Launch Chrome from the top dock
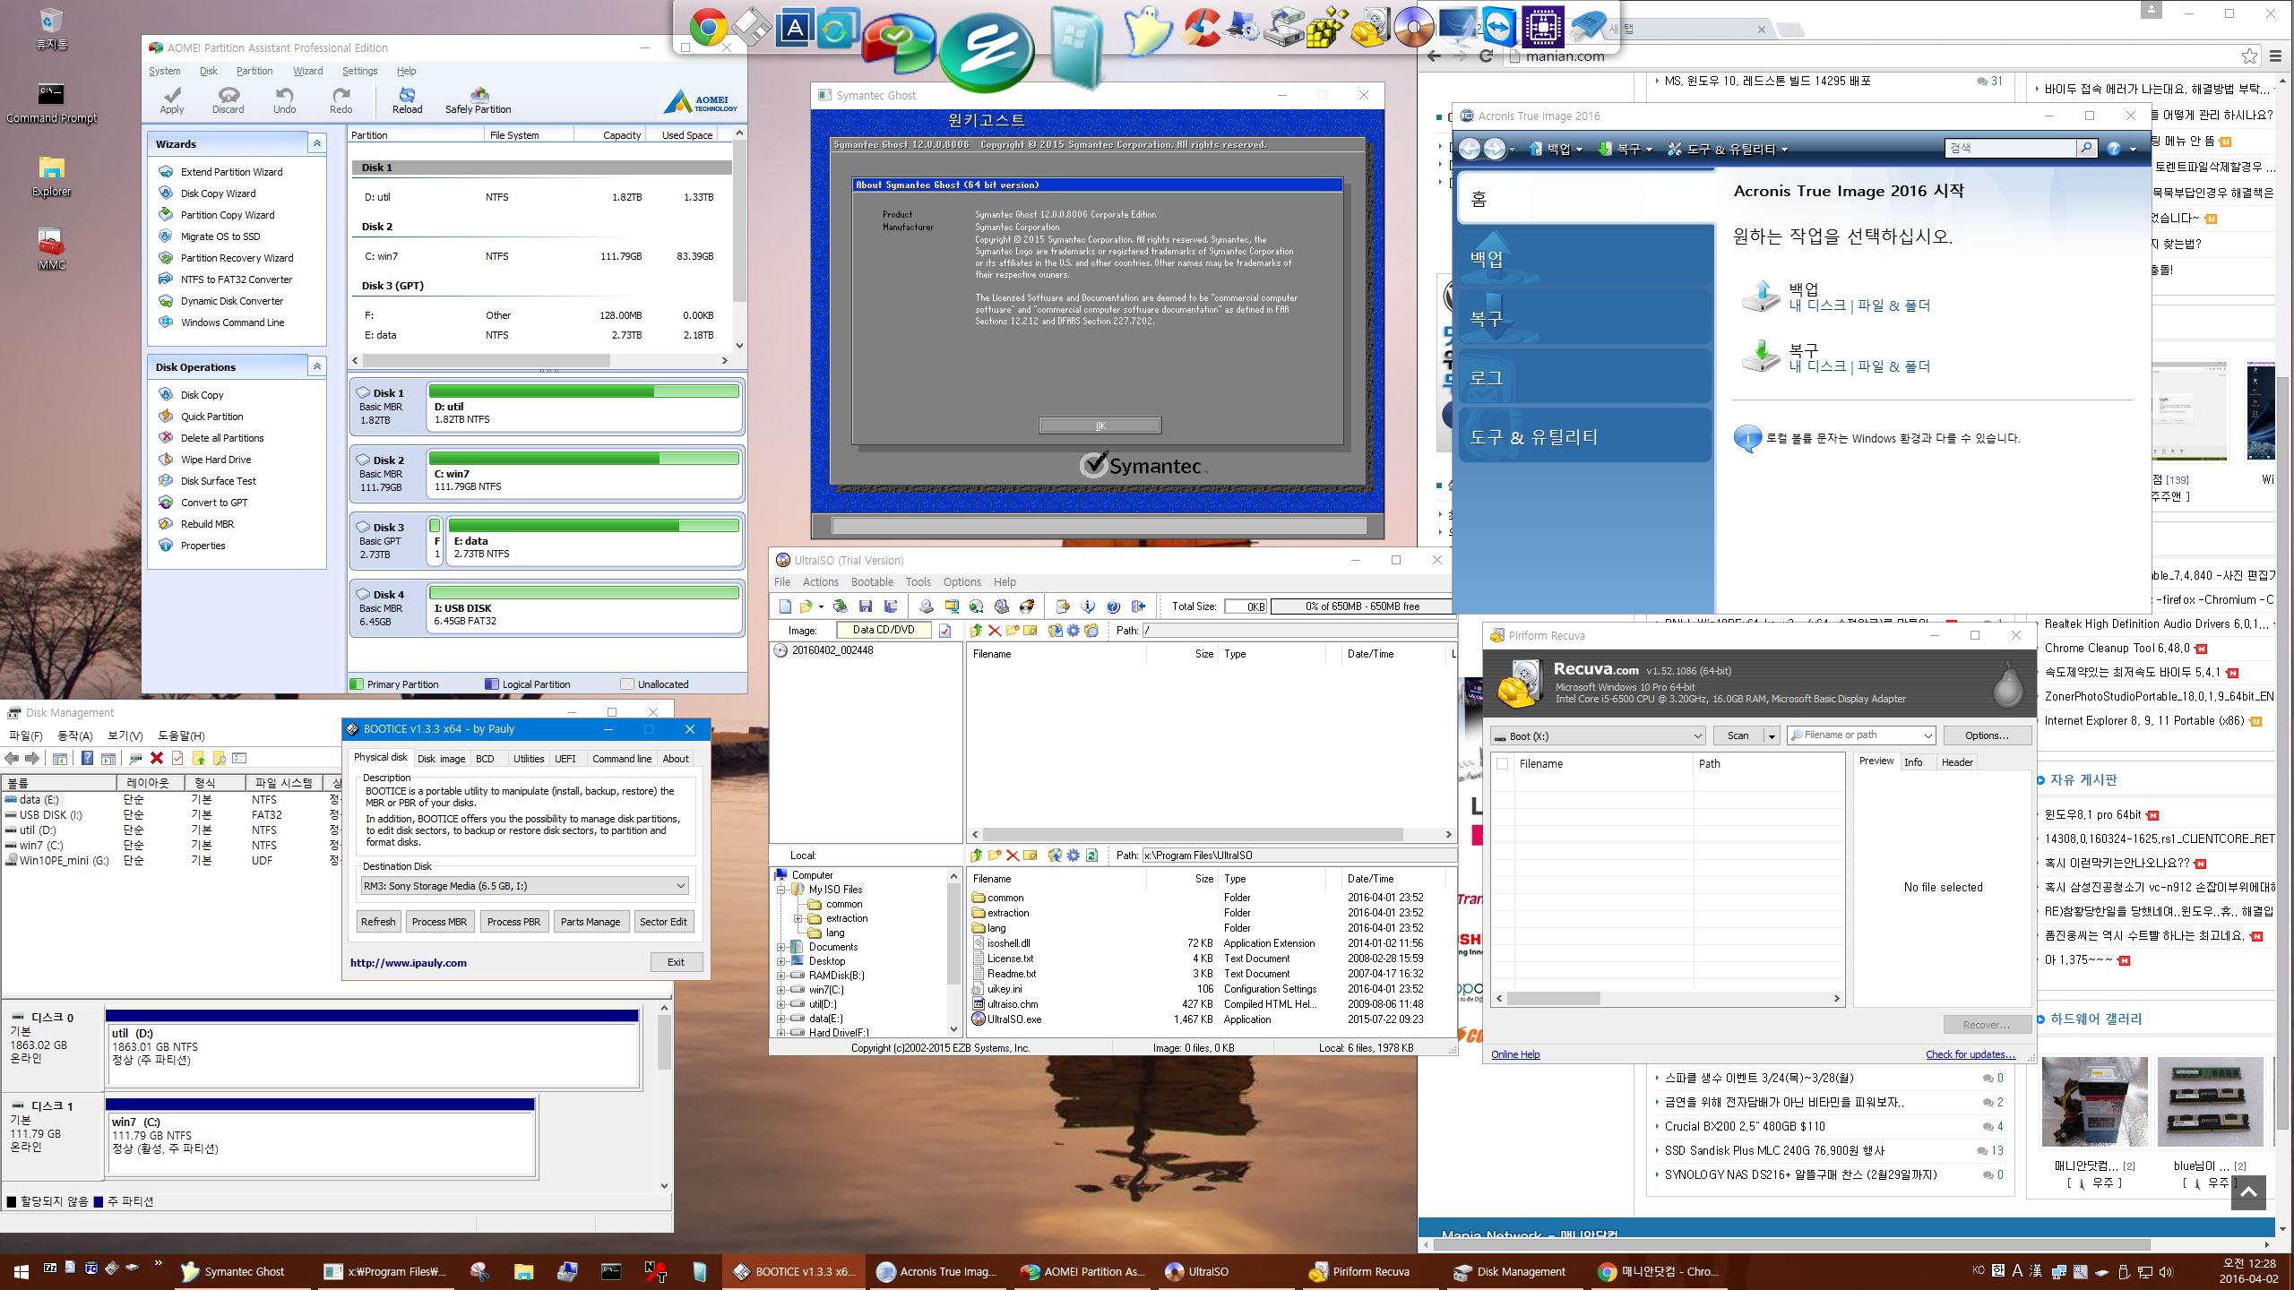 (708, 27)
